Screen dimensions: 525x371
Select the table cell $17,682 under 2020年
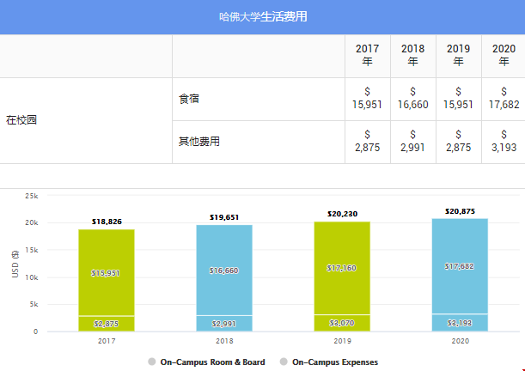pos(504,99)
